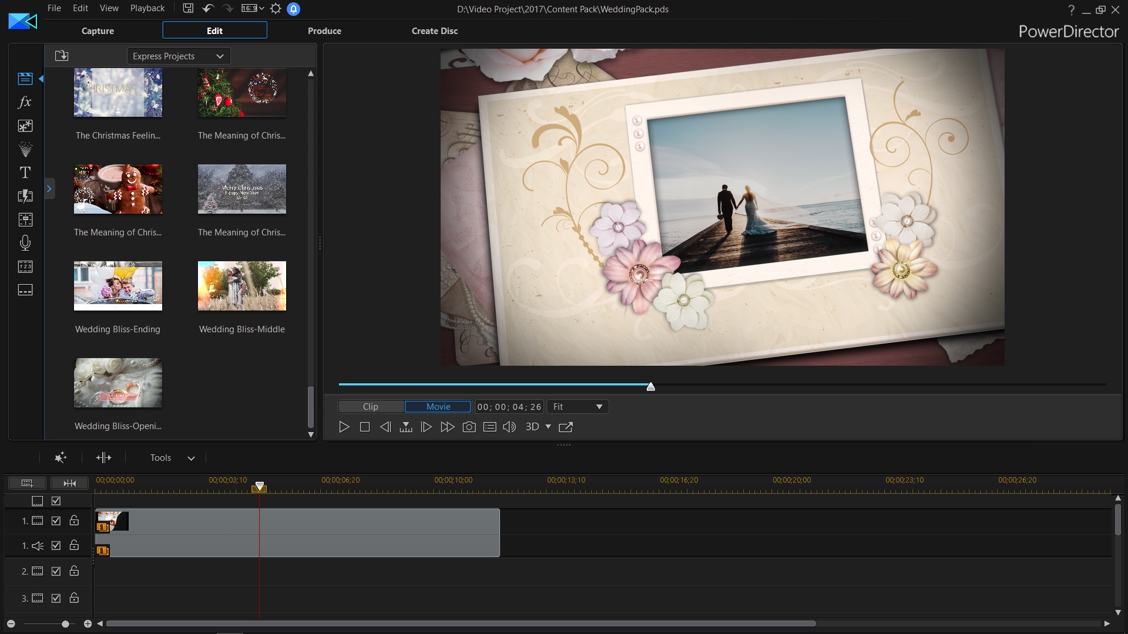Open the Voice-Over Recording room microphone icon
The image size is (1128, 634).
25,243
